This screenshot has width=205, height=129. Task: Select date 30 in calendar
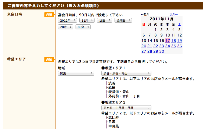coord(162,51)
